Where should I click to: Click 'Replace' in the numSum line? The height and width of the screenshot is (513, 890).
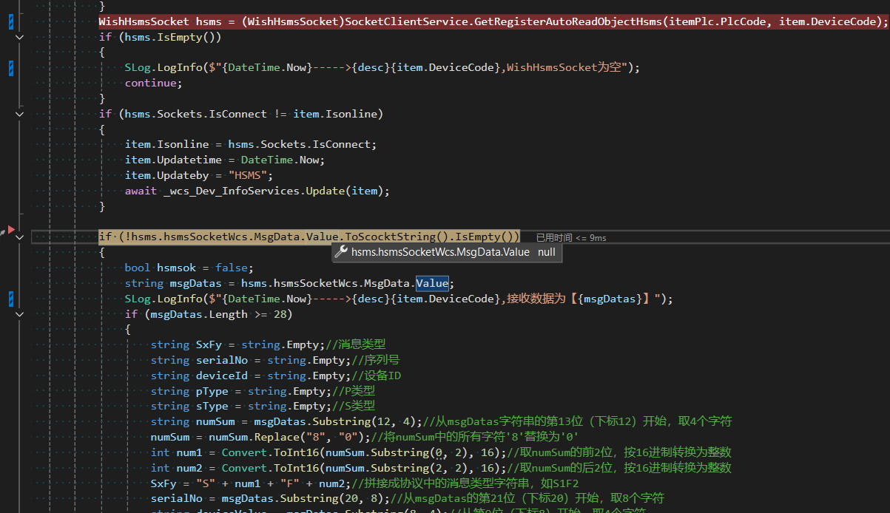(x=277, y=437)
